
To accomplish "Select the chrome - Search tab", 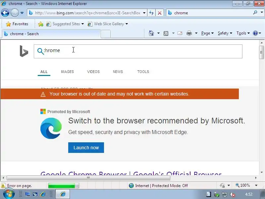I will [x=51, y=34].
